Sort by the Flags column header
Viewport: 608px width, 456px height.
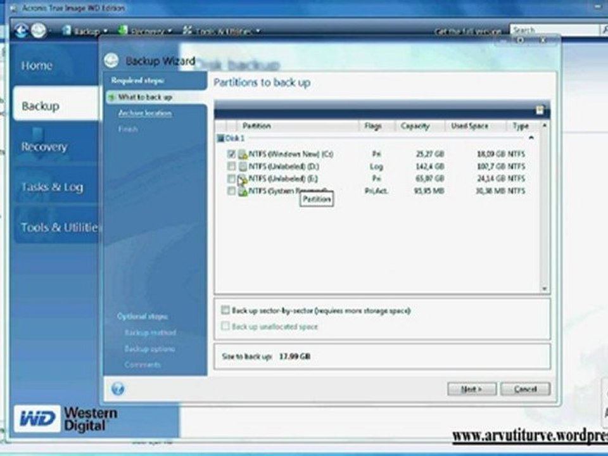[376, 125]
